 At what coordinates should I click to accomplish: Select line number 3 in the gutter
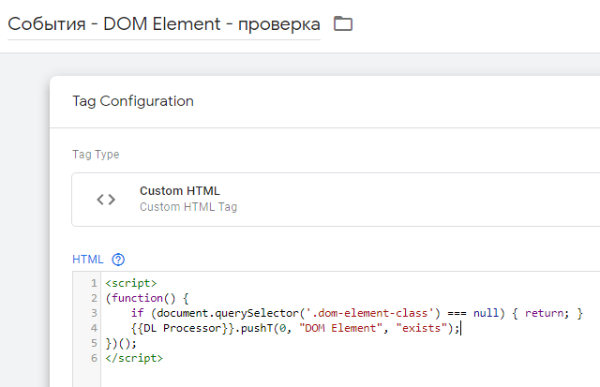click(x=94, y=313)
